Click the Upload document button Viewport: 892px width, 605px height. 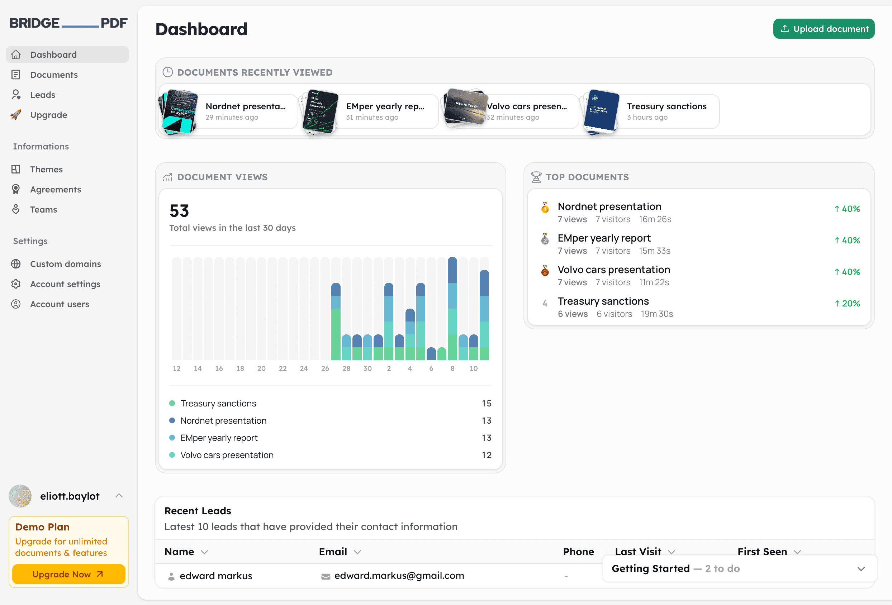click(824, 29)
